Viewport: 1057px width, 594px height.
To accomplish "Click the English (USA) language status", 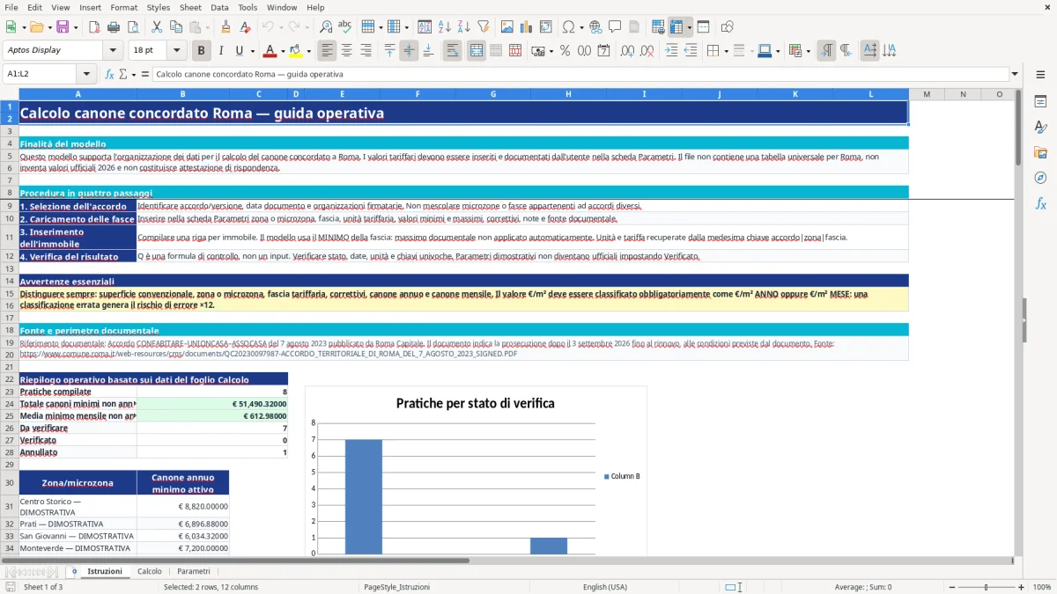I will click(605, 587).
